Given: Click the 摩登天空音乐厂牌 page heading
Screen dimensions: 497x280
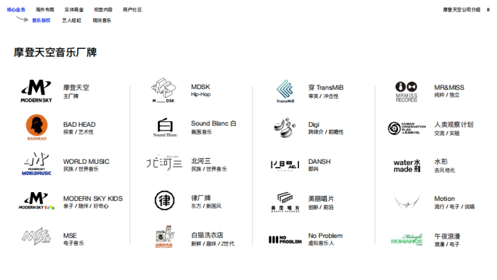Looking at the screenshot, I should (x=55, y=53).
